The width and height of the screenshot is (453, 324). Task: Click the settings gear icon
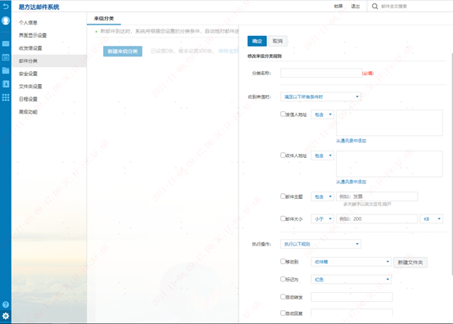tap(6, 316)
